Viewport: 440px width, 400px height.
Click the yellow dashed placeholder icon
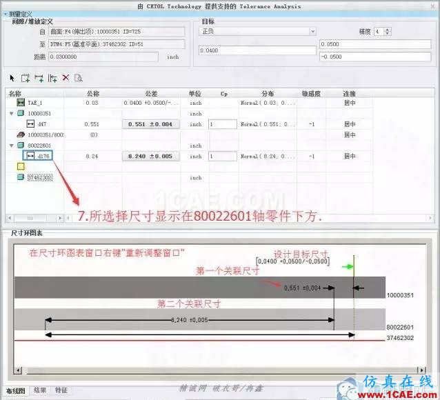click(x=21, y=166)
